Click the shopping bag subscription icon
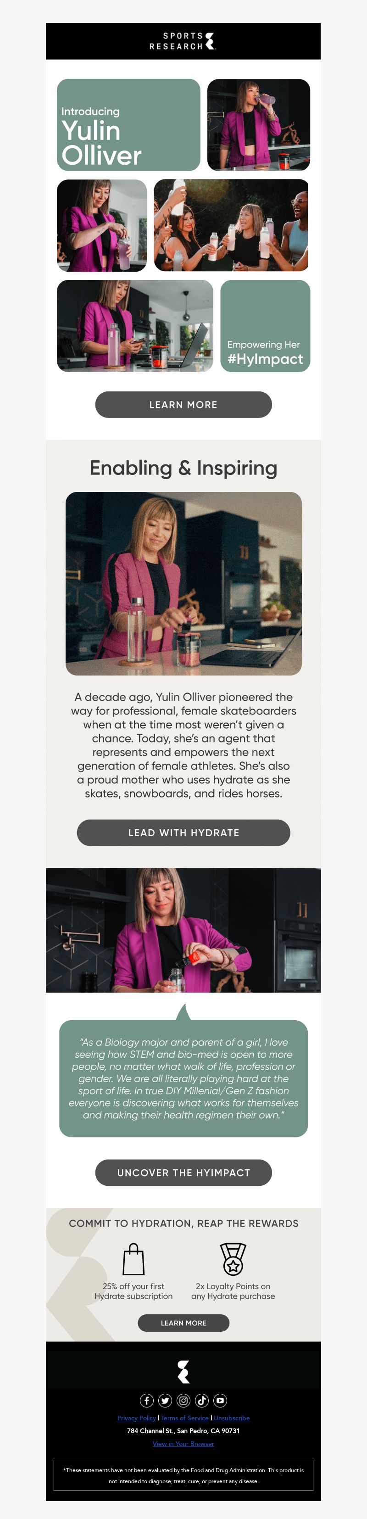Image resolution: width=367 pixels, height=1519 pixels. 133,1259
